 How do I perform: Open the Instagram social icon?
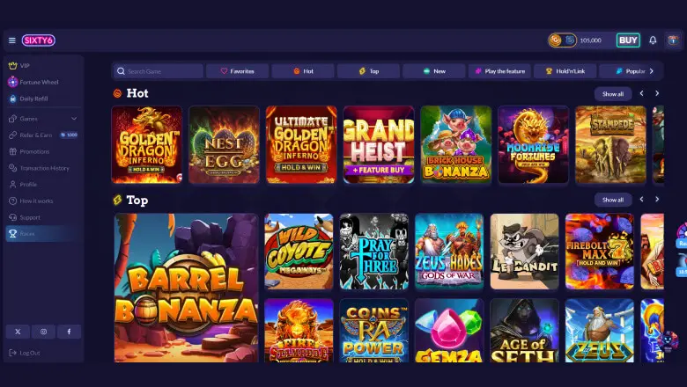(x=43, y=332)
